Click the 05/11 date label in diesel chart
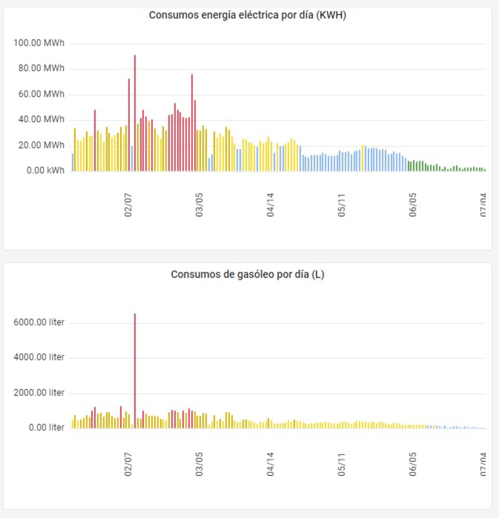Image resolution: width=499 pixels, height=518 pixels. point(341,464)
